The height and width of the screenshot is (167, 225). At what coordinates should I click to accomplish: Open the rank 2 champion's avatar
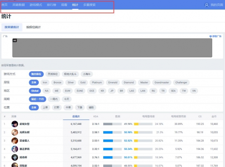[15, 133]
